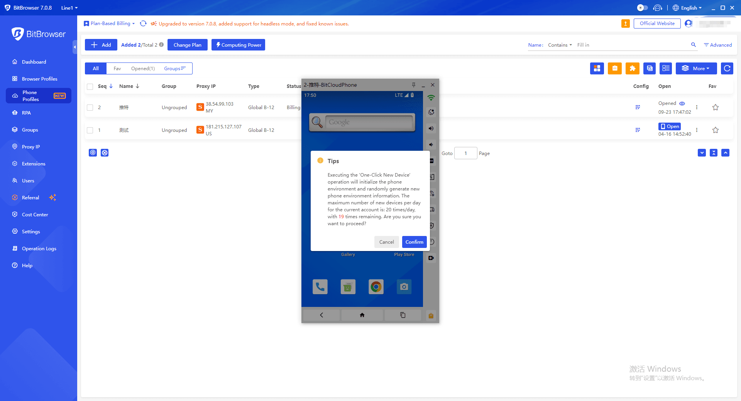Tap the phone home navigation button

pyautogui.click(x=362, y=315)
